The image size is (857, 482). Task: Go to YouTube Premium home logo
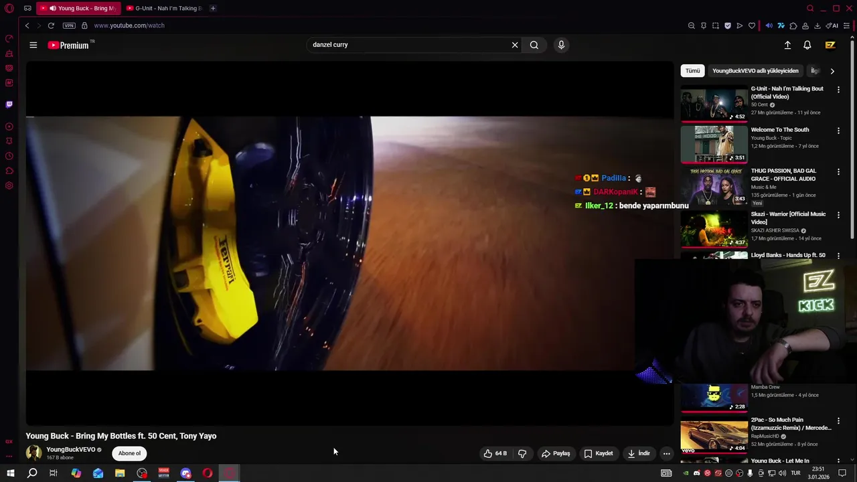(x=69, y=45)
